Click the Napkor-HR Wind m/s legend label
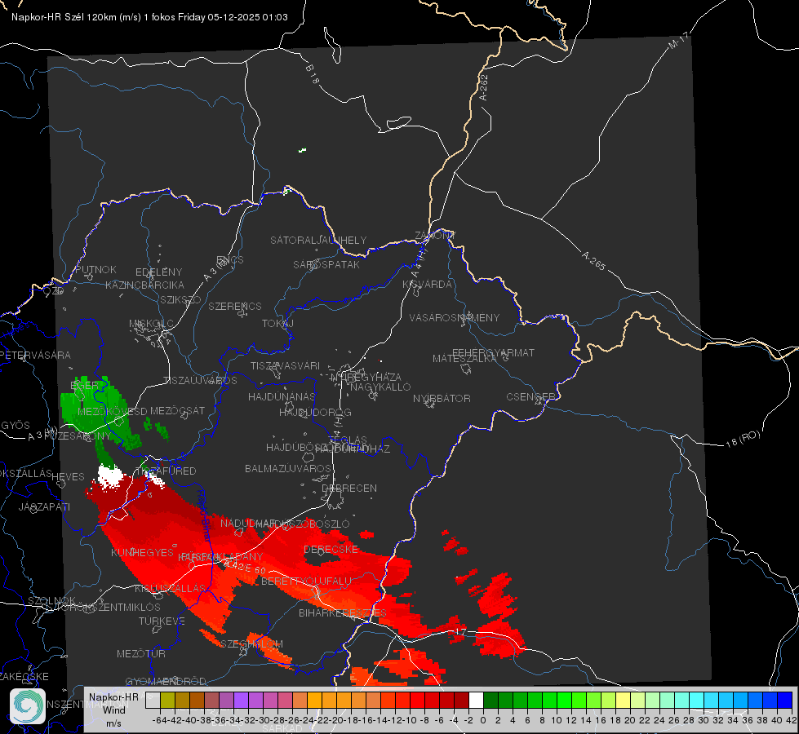799x734 pixels. (x=113, y=710)
